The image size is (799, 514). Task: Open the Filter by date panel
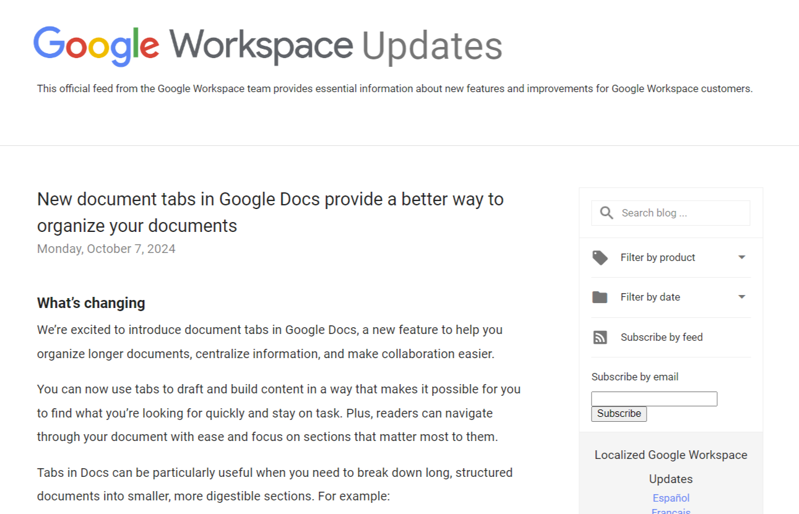(x=650, y=297)
